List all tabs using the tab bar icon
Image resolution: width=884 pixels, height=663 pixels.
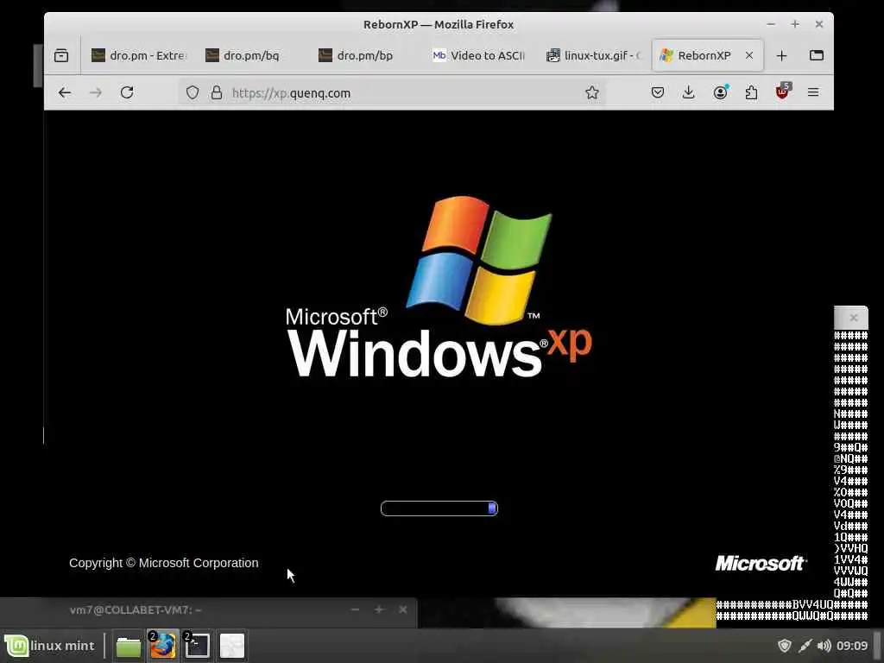pos(817,55)
